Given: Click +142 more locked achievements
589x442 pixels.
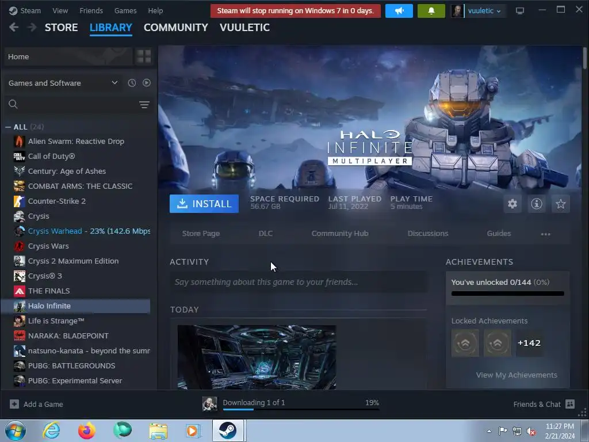Looking at the screenshot, I should pos(529,343).
